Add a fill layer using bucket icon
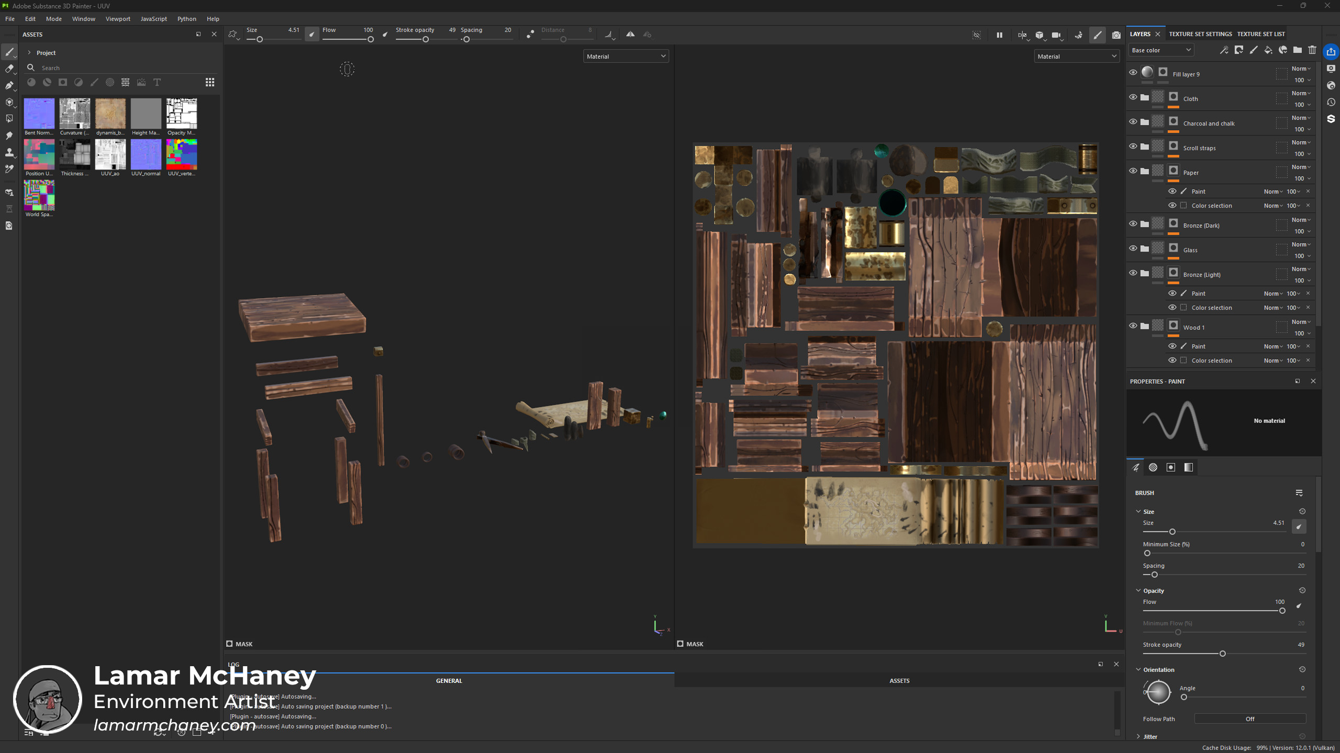This screenshot has width=1340, height=753. pos(1268,50)
